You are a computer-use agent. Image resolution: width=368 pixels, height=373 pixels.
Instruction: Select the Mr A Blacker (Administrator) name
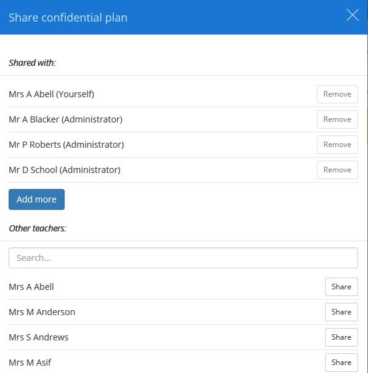pyautogui.click(x=65, y=119)
